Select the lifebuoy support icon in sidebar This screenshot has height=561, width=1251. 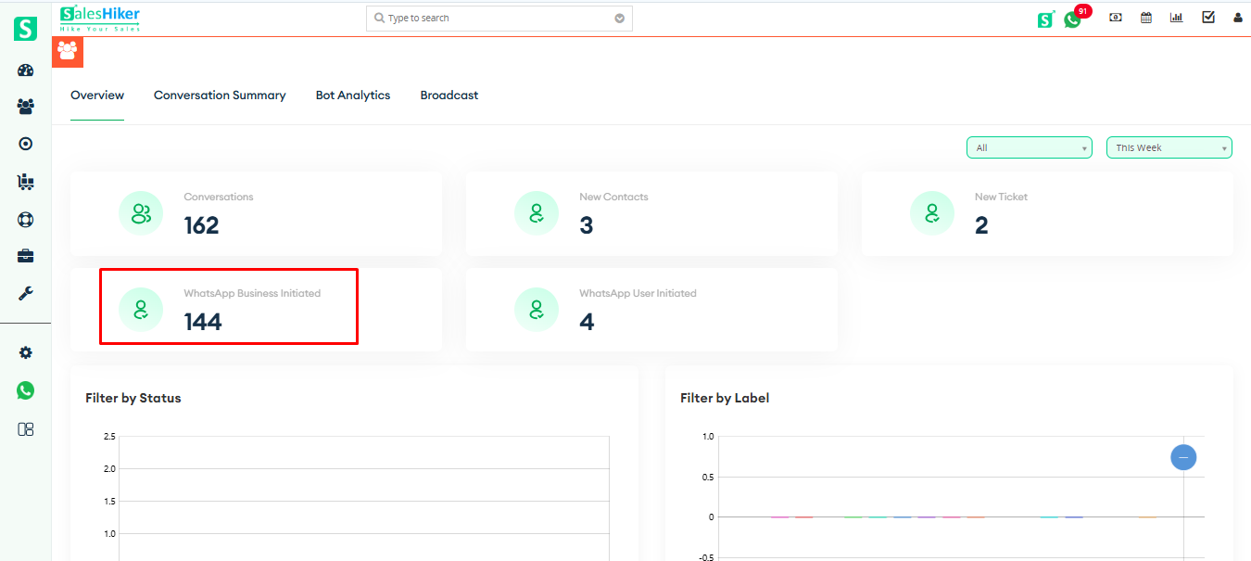coord(25,220)
